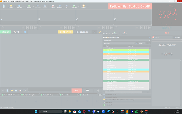
Task: Expand the date dropdown showing 14.10.2025
Action: coord(134,43)
